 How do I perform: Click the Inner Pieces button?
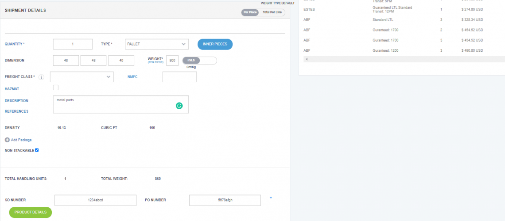[x=215, y=44]
